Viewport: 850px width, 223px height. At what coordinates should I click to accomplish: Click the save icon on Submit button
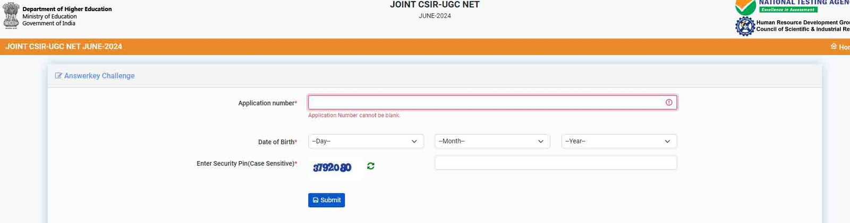tap(316, 200)
